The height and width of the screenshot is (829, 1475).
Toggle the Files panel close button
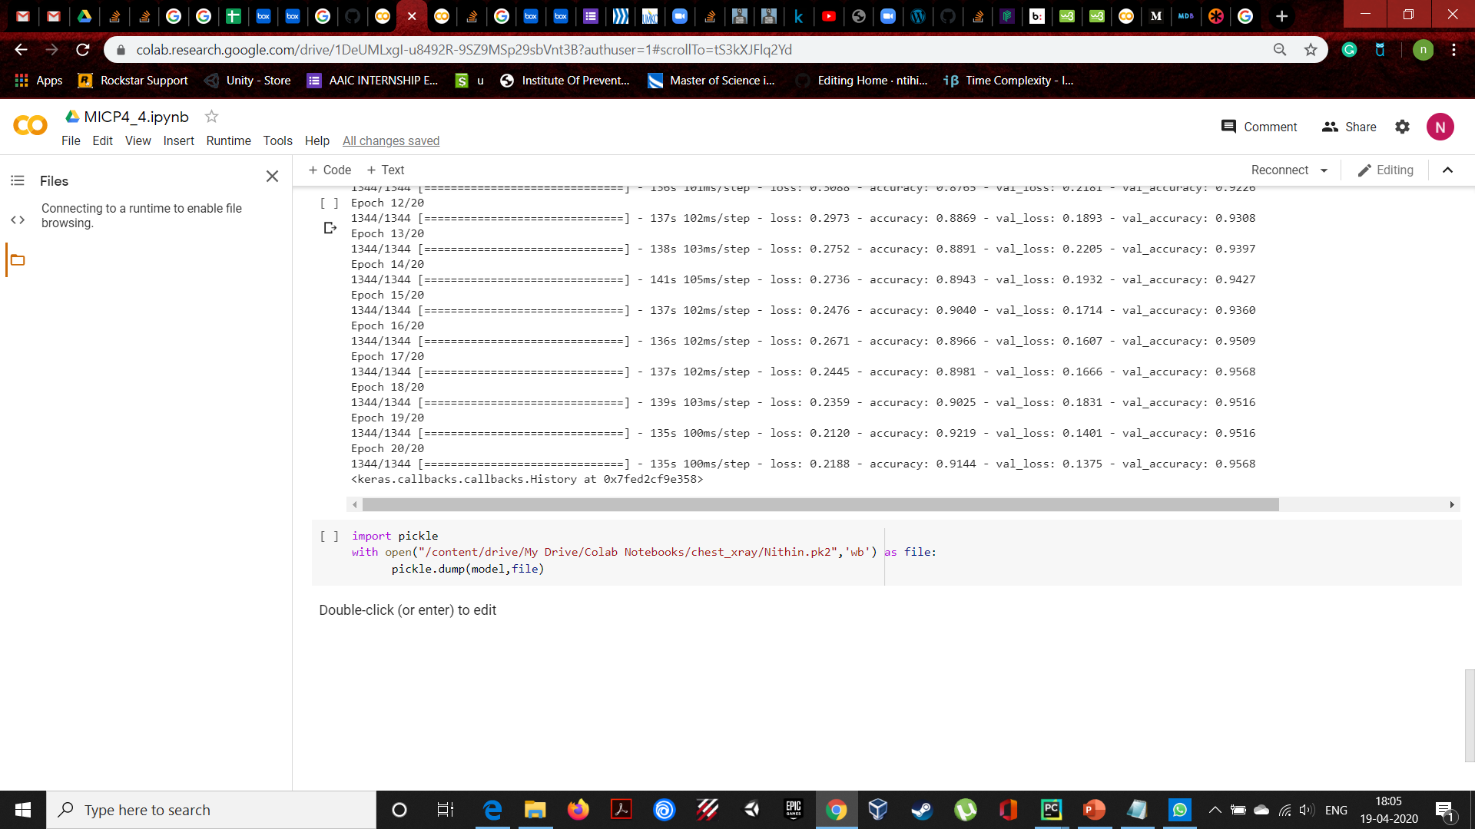click(273, 176)
